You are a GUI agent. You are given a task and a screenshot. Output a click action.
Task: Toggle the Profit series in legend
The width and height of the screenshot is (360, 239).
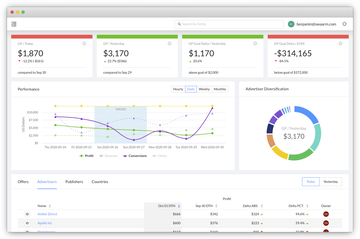86,156
